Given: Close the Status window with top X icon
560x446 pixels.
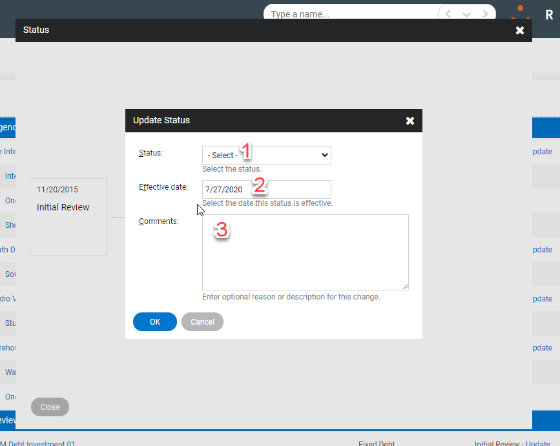Looking at the screenshot, I should (520, 30).
